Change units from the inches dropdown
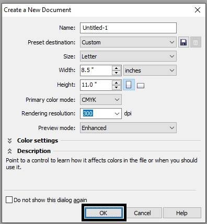 click(150, 70)
